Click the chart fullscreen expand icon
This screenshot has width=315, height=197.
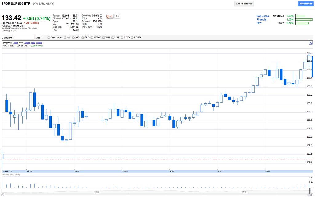[x=311, y=43]
